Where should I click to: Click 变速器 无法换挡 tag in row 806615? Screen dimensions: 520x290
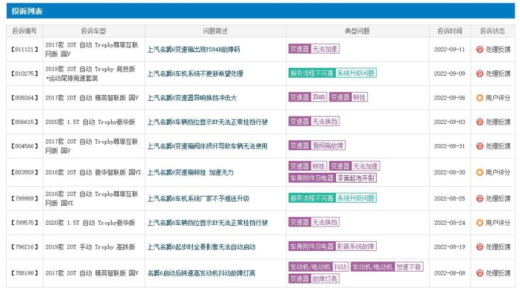pyautogui.click(x=314, y=121)
